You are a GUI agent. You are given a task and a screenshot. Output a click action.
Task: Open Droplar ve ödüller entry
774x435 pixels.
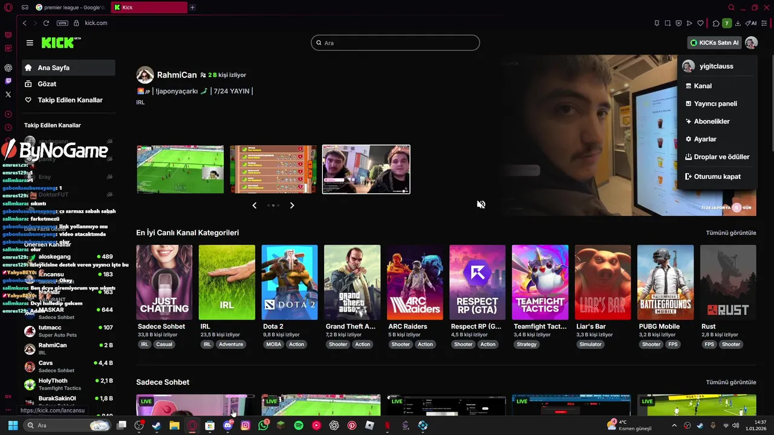717,156
